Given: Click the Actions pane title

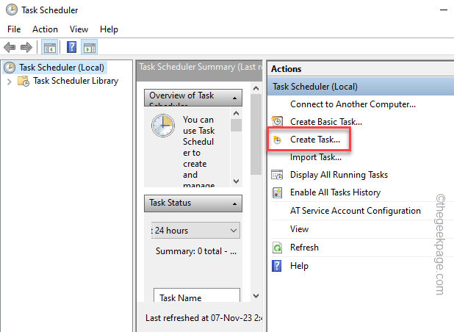Looking at the screenshot, I should (286, 69).
